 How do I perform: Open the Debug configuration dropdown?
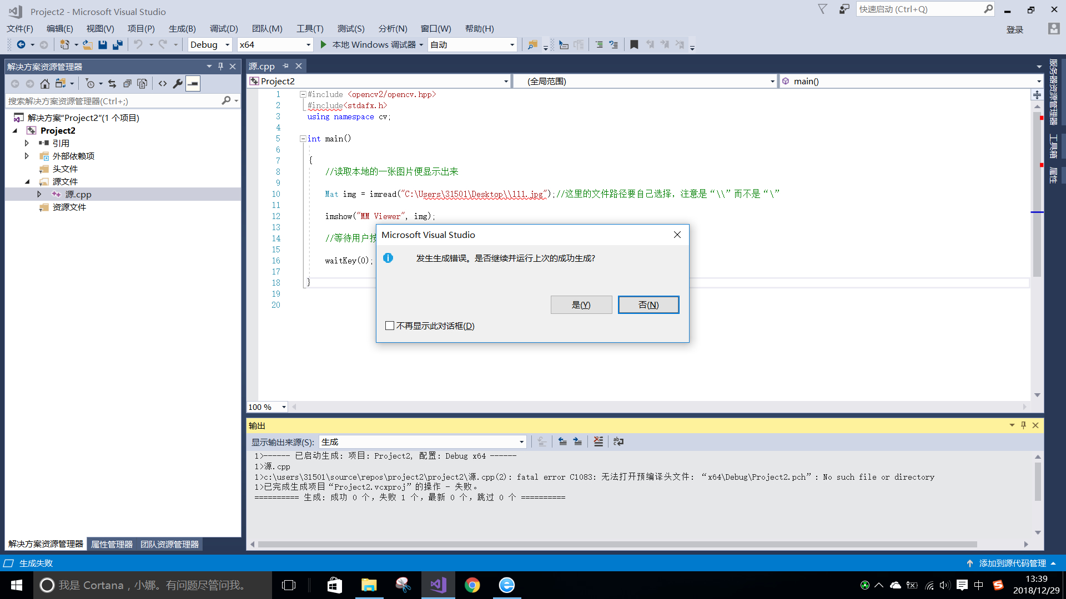[x=210, y=44]
